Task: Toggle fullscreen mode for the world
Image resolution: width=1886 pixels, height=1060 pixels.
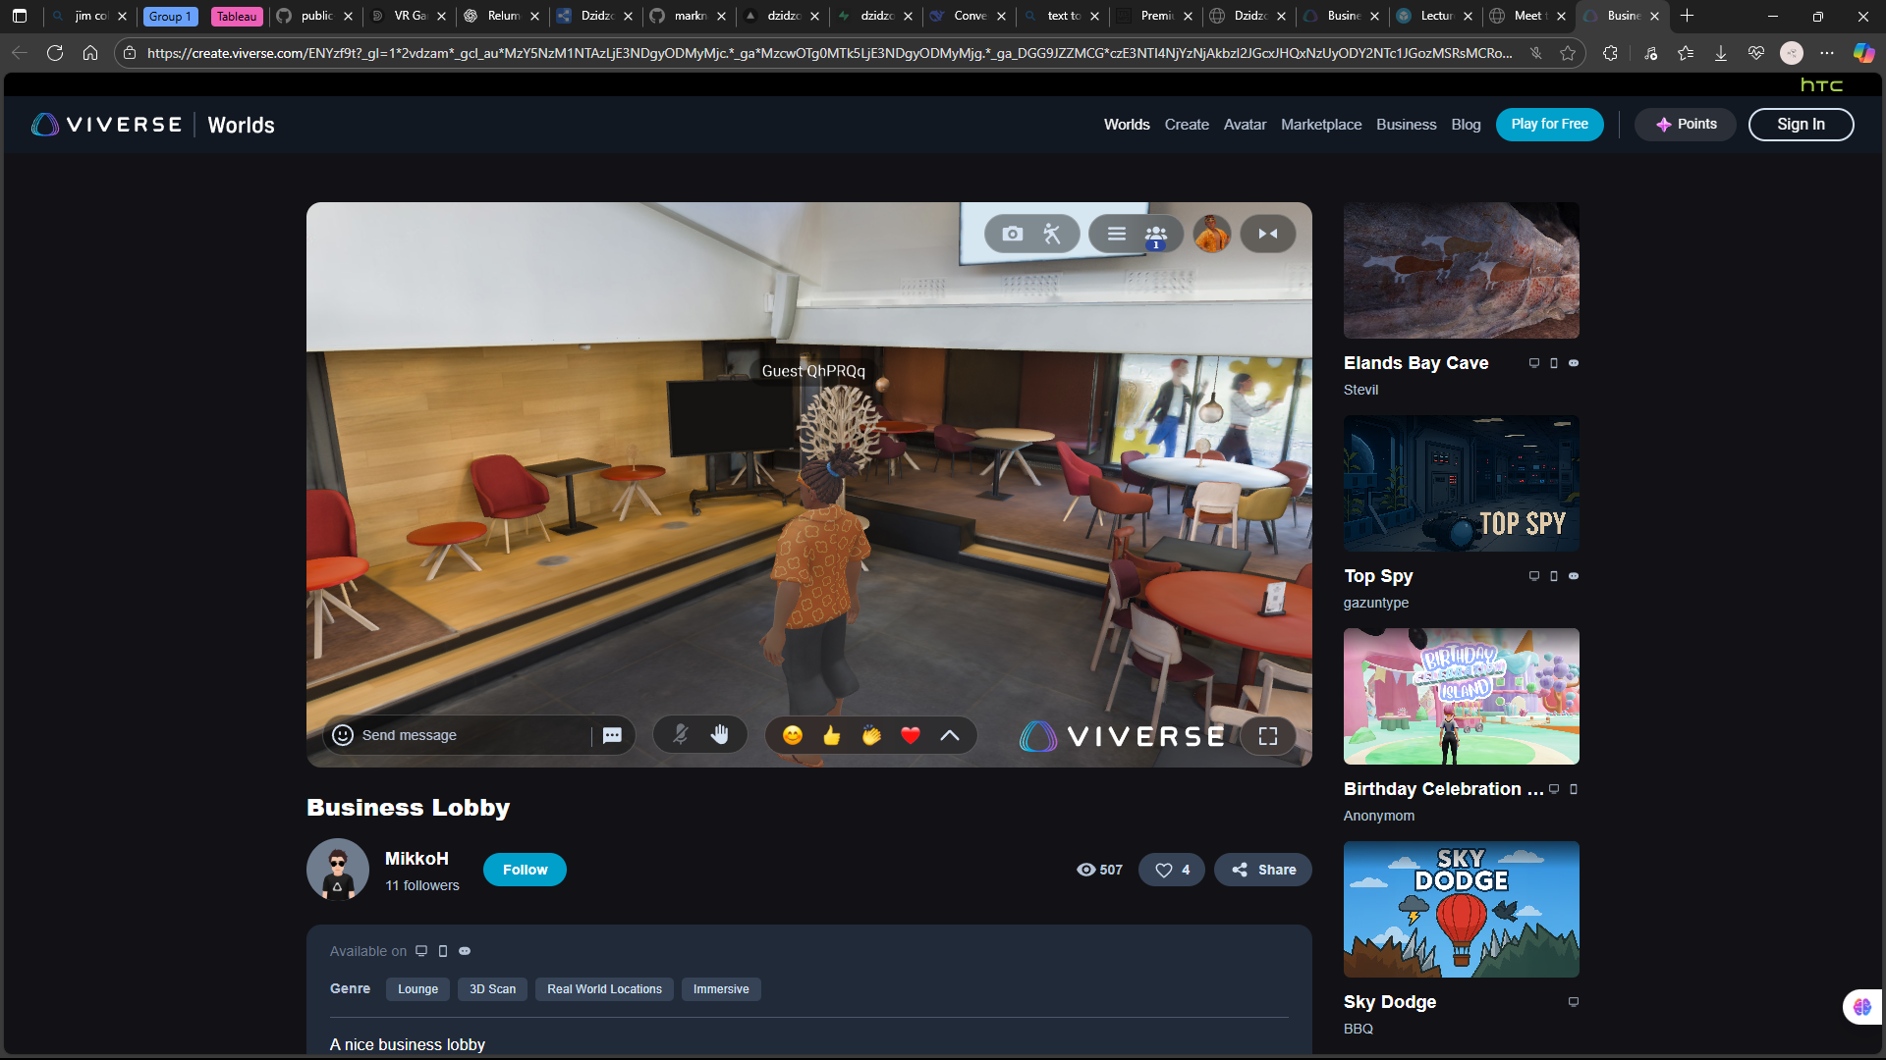Action: (1268, 736)
